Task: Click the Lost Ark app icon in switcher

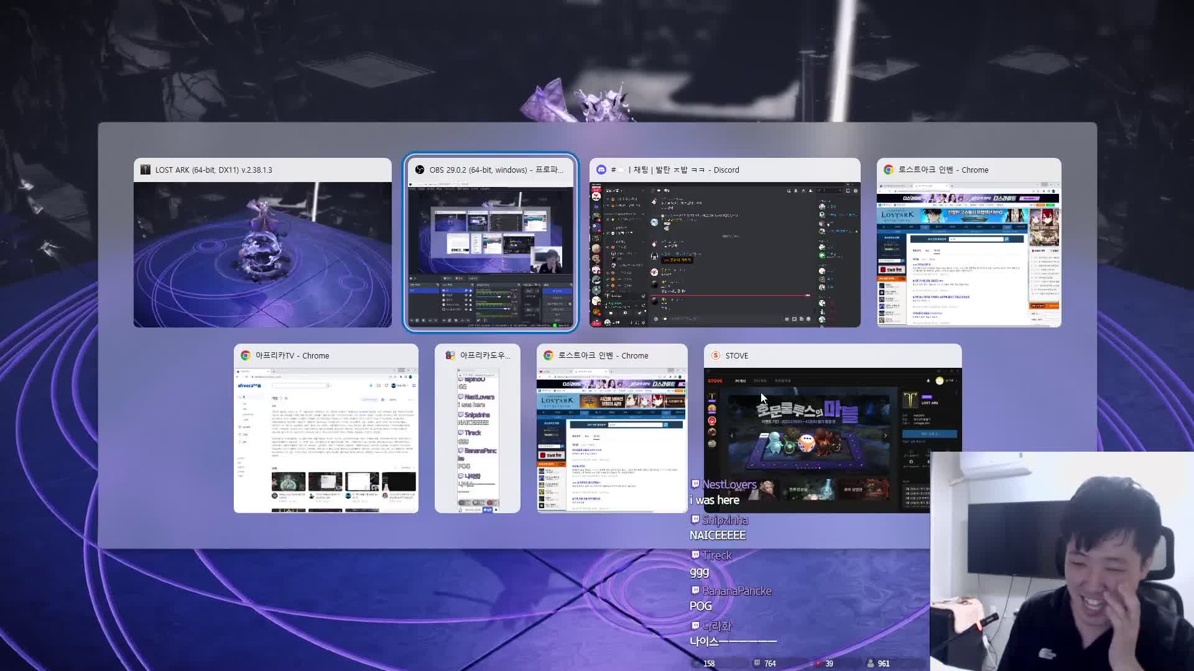Action: [146, 170]
